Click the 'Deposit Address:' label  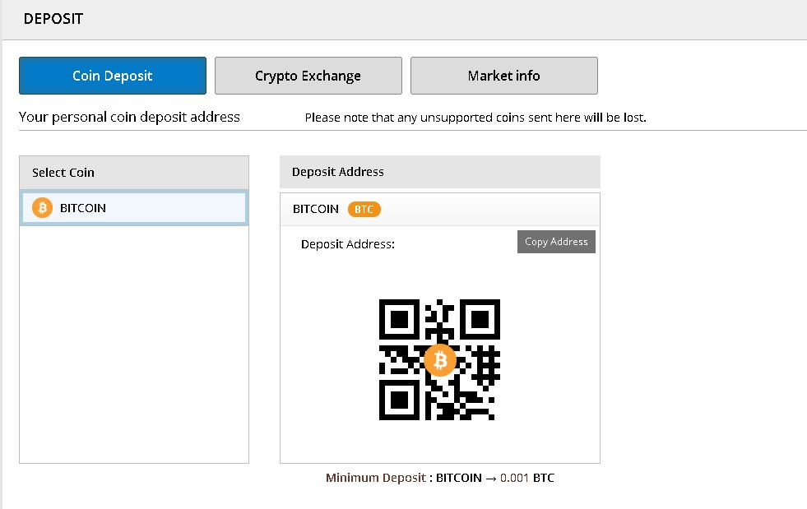(348, 244)
